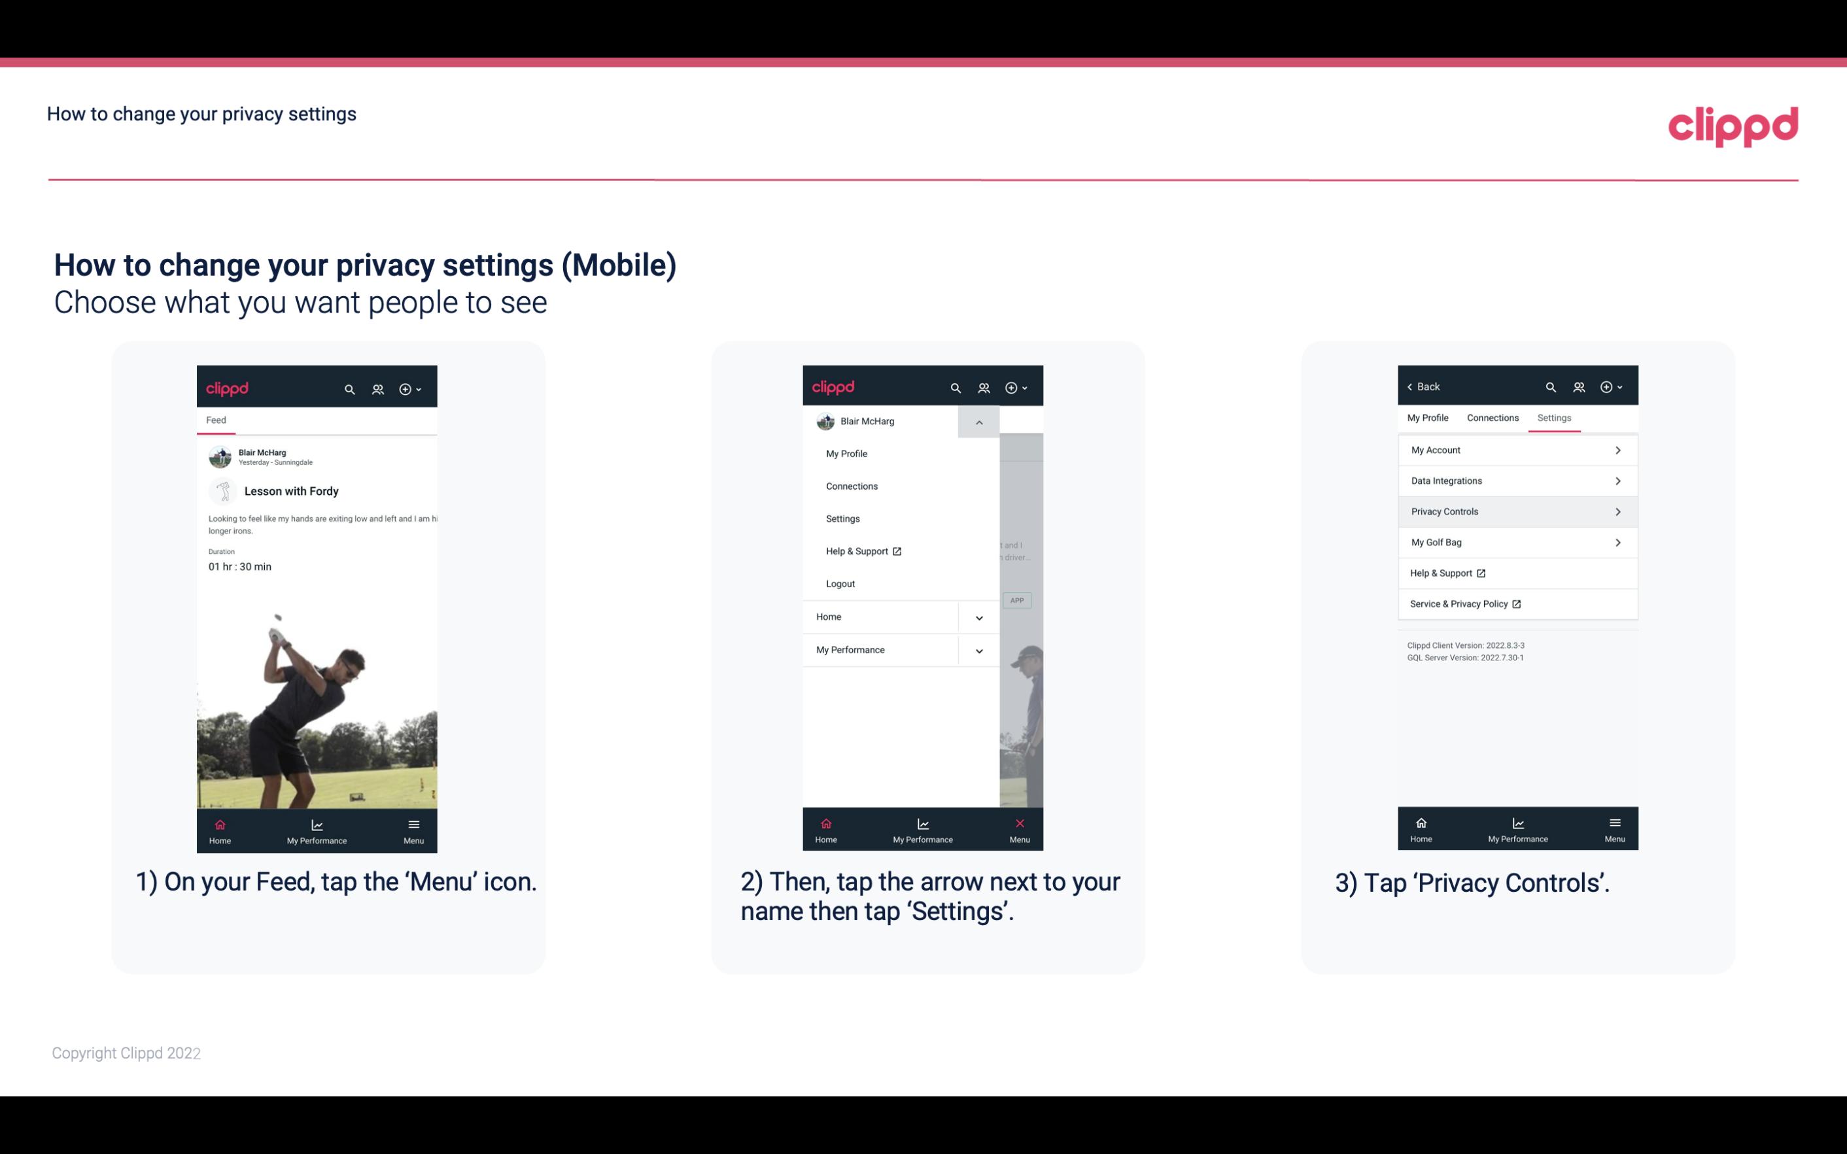Viewport: 1847px width, 1154px height.
Task: Select Connections menu item in profile
Action: pyautogui.click(x=851, y=485)
